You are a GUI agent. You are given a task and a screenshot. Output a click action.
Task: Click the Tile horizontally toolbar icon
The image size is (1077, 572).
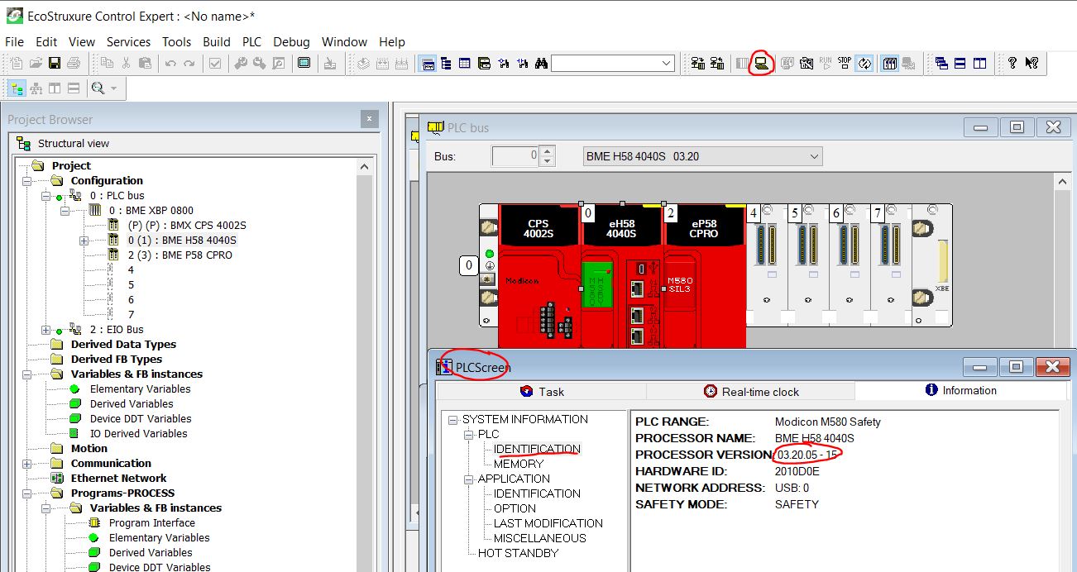point(960,63)
